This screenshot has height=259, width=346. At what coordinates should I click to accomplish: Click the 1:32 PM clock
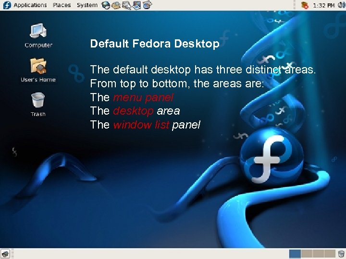[324, 5]
